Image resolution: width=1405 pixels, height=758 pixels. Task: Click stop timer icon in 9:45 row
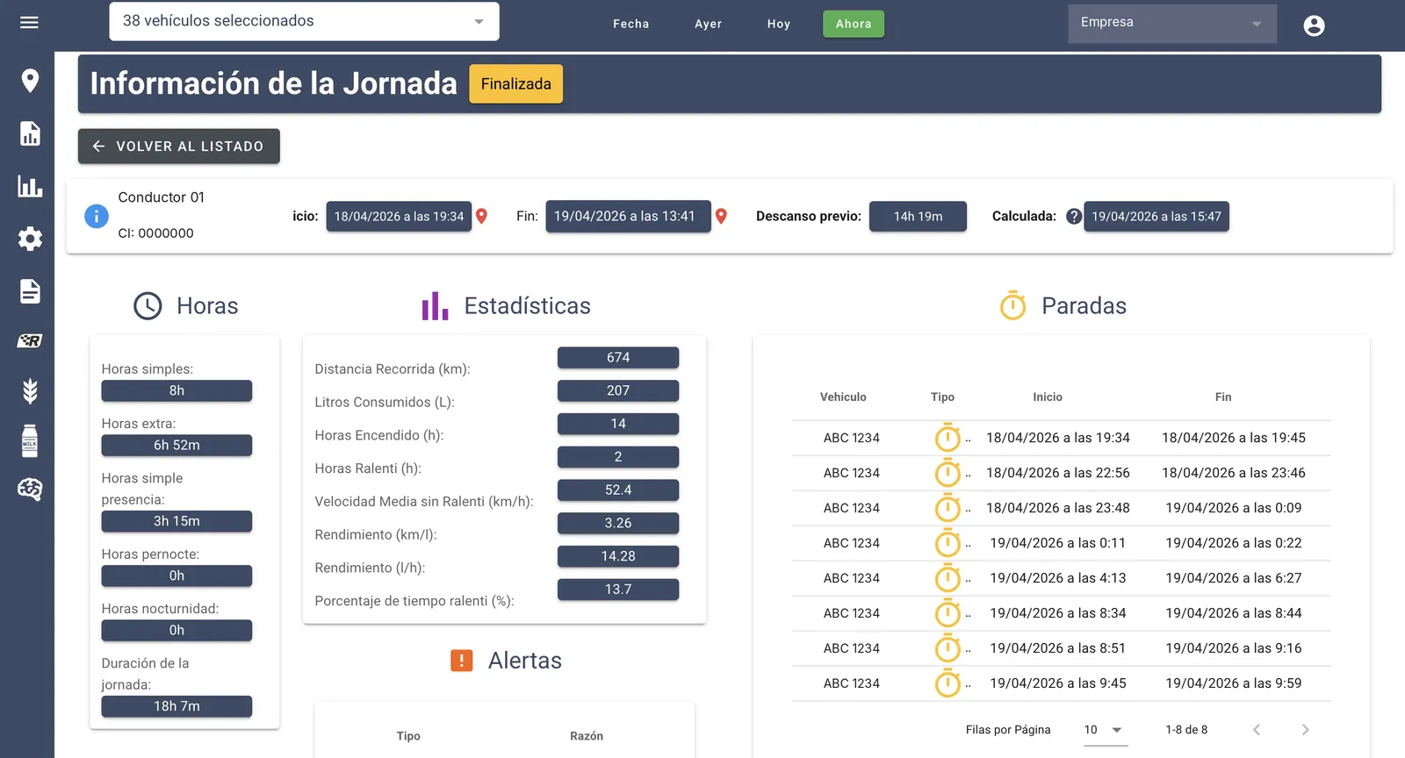tap(947, 683)
